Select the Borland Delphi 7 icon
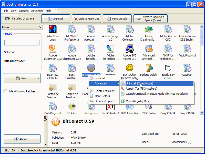This screenshot has height=154, width=205. click(x=149, y=68)
